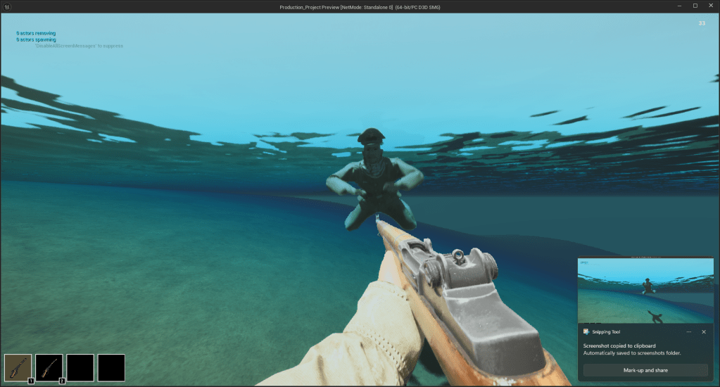Click the fourth empty inventory slot
Image resolution: width=720 pixels, height=387 pixels.
click(111, 367)
